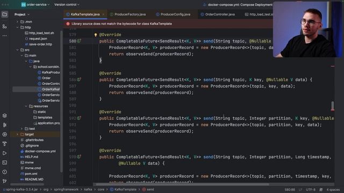Expand the test folder
The width and height of the screenshot is (344, 193).
tap(21, 129)
